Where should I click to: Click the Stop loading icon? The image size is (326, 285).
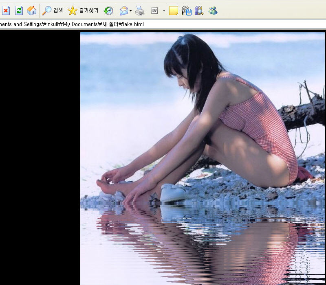point(6,11)
